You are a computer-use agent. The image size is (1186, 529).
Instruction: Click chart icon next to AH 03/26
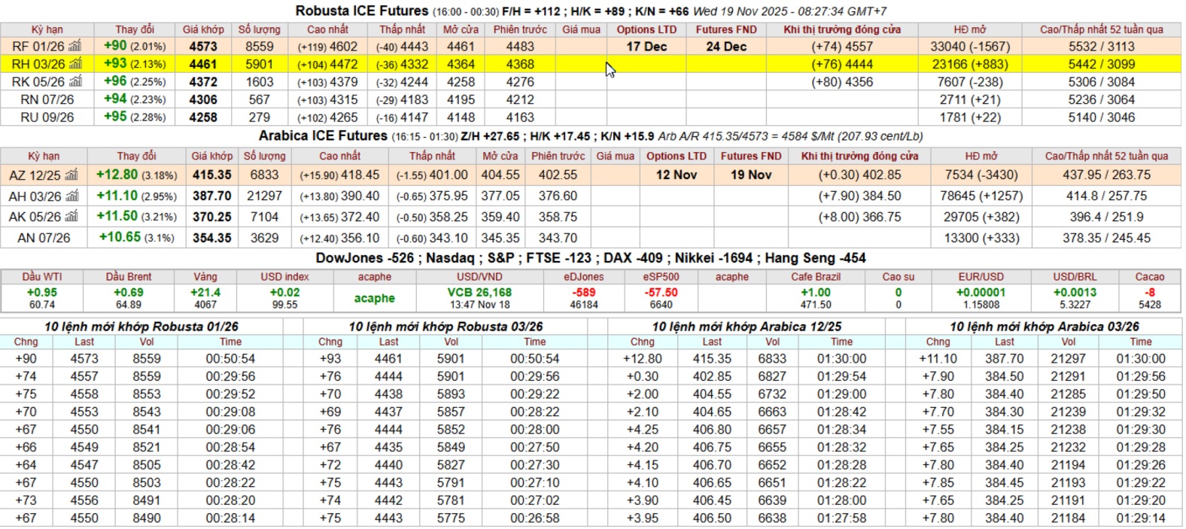[71, 196]
